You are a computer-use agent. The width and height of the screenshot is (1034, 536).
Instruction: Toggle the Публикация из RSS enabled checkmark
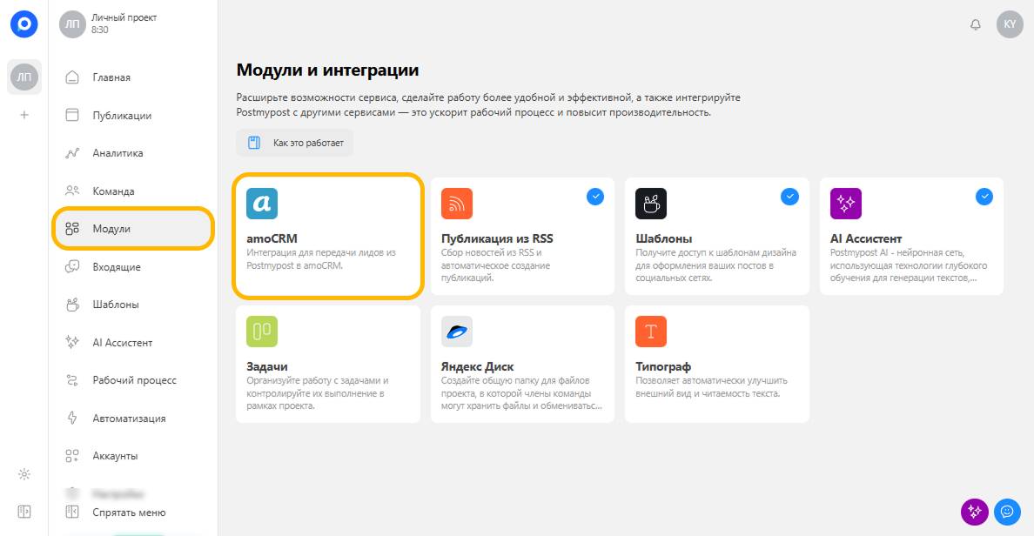pos(594,197)
